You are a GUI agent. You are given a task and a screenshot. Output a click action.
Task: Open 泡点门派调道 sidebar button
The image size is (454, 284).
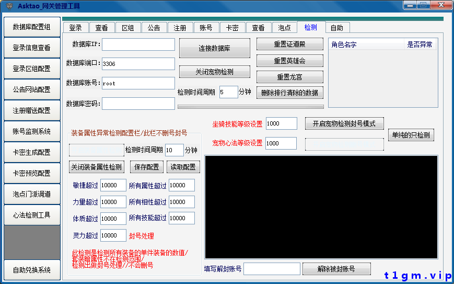coord(32,194)
